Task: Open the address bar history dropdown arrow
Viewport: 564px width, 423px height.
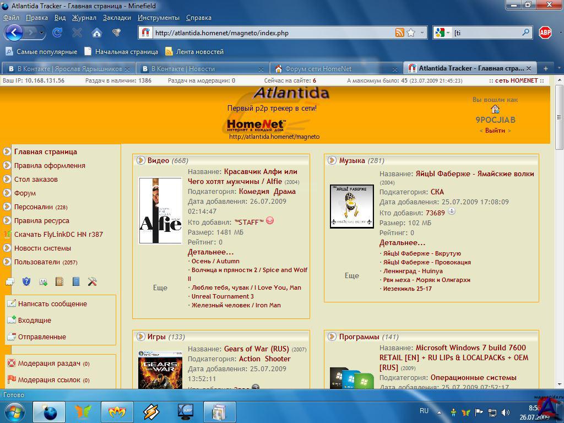Action: click(422, 33)
